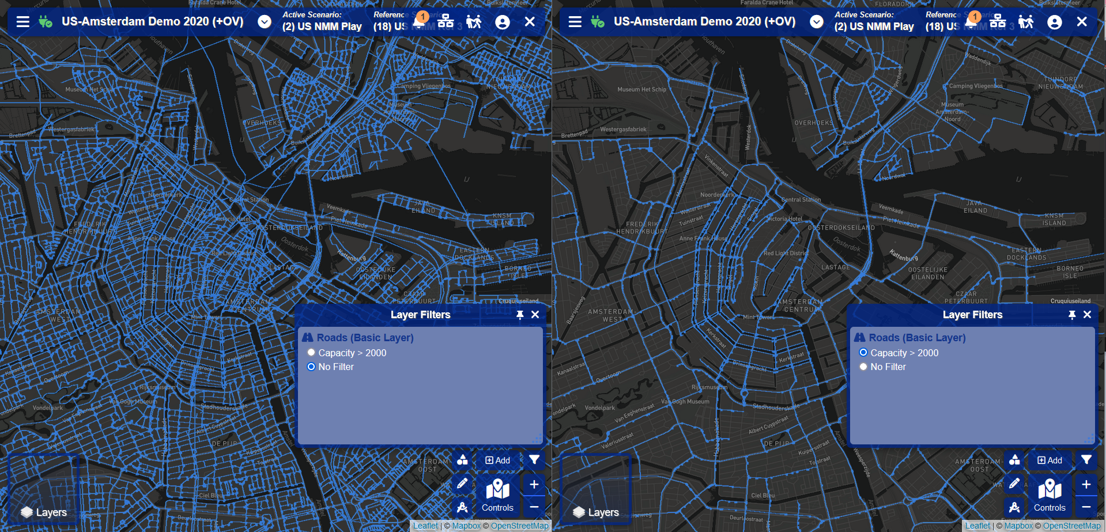Expand project dropdown chevron in the right view
The width and height of the screenshot is (1106, 532).
(x=817, y=22)
